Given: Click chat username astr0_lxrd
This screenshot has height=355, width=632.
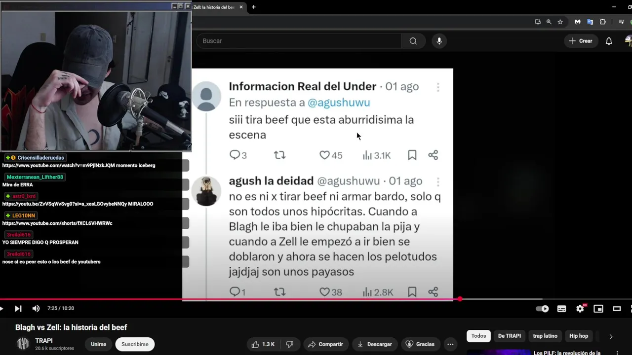Looking at the screenshot, I should 24,196.
